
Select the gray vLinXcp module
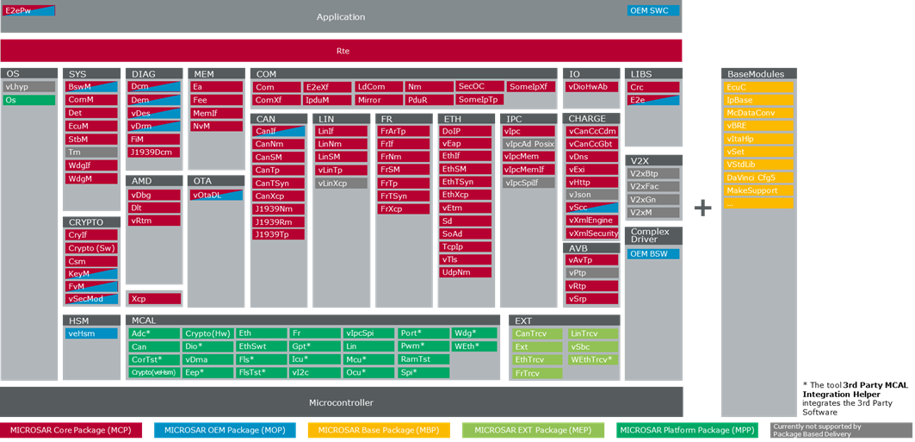[342, 183]
